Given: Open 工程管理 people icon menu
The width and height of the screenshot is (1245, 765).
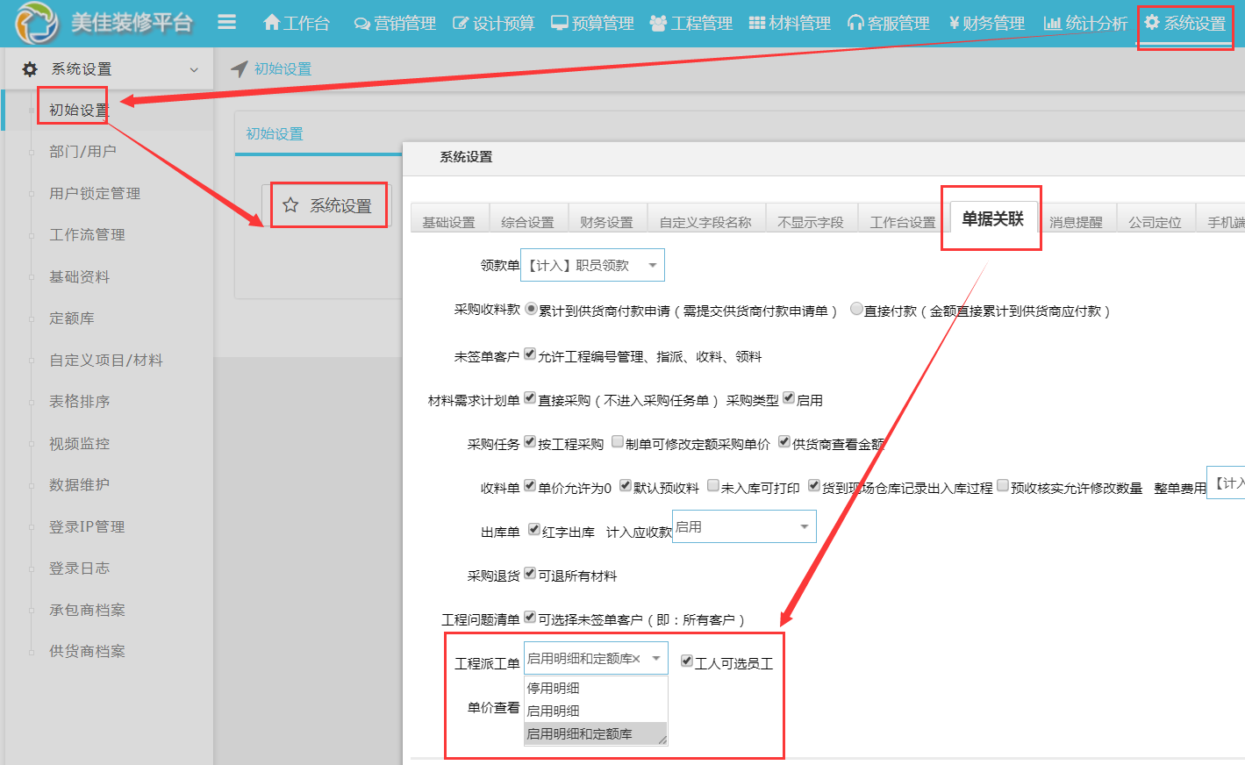Looking at the screenshot, I should 658,24.
